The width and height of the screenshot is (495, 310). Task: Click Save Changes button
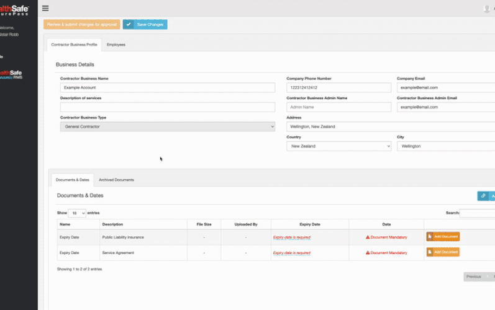(145, 24)
